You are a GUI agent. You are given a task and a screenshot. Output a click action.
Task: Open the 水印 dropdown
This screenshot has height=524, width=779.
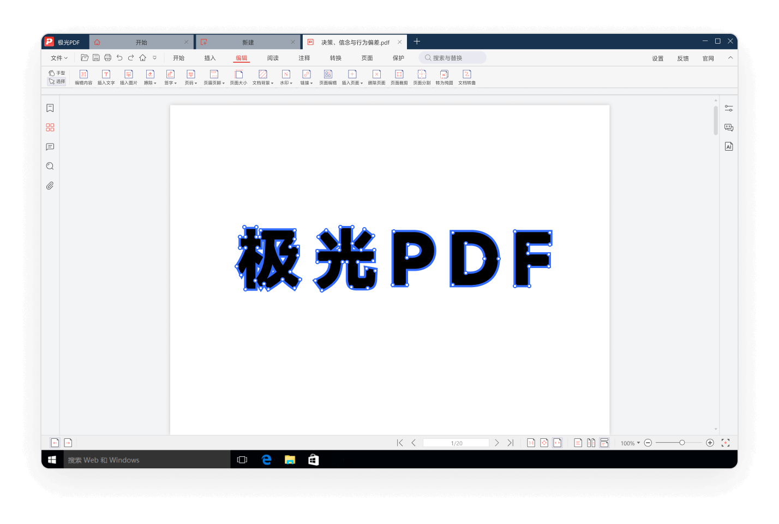click(x=285, y=77)
